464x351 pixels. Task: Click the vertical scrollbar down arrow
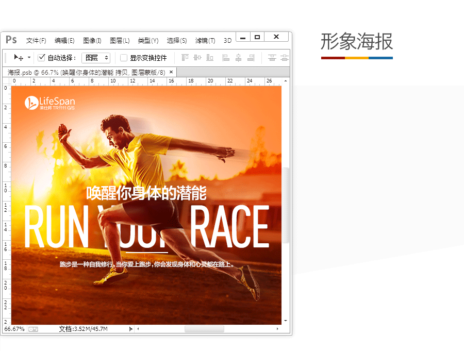click(x=286, y=321)
